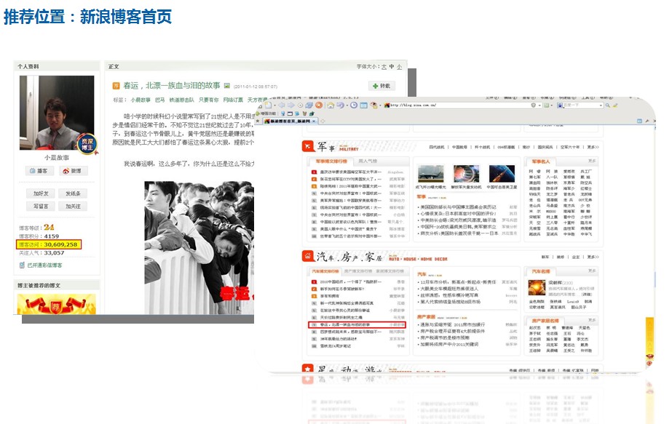
Task: Open the 工具 menu in the browser
Action: click(x=588, y=97)
